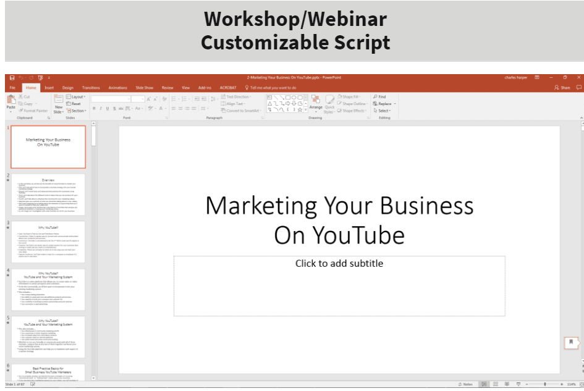584x391 pixels.
Task: Open the Section dropdown
Action: pyautogui.click(x=76, y=111)
